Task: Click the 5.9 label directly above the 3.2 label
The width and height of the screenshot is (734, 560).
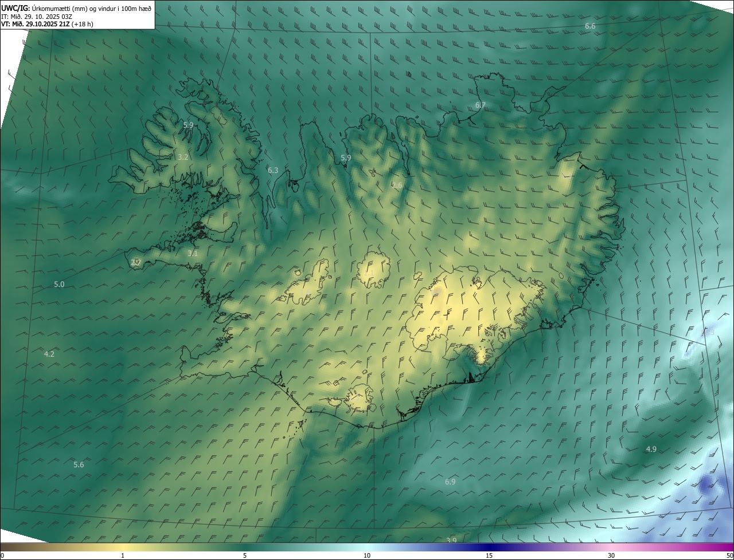Action: click(188, 125)
